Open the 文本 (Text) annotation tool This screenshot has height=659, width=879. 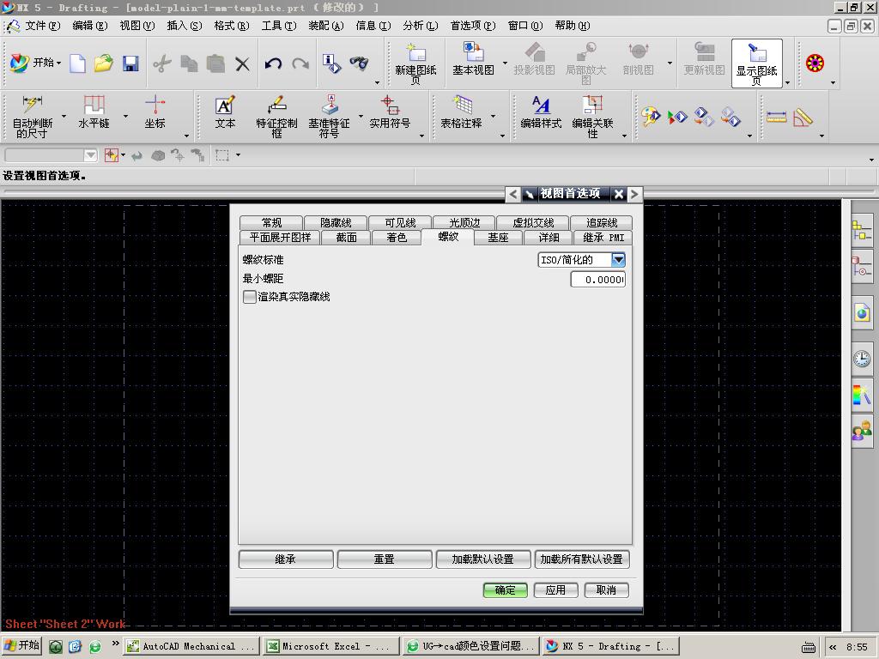224,116
